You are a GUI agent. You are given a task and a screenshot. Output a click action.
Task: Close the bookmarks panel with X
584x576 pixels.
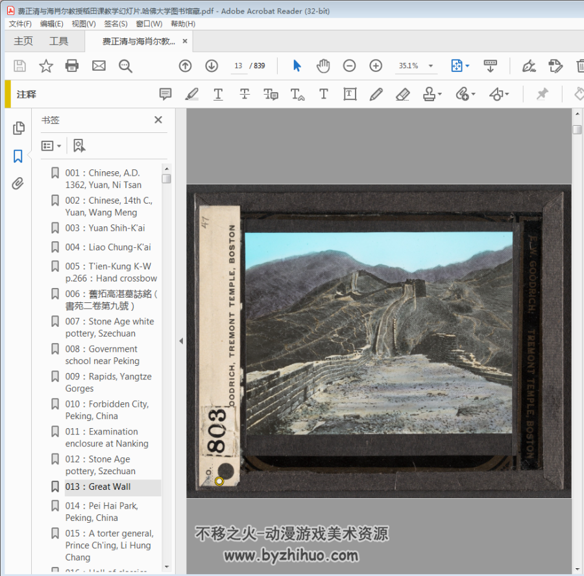pyautogui.click(x=158, y=120)
